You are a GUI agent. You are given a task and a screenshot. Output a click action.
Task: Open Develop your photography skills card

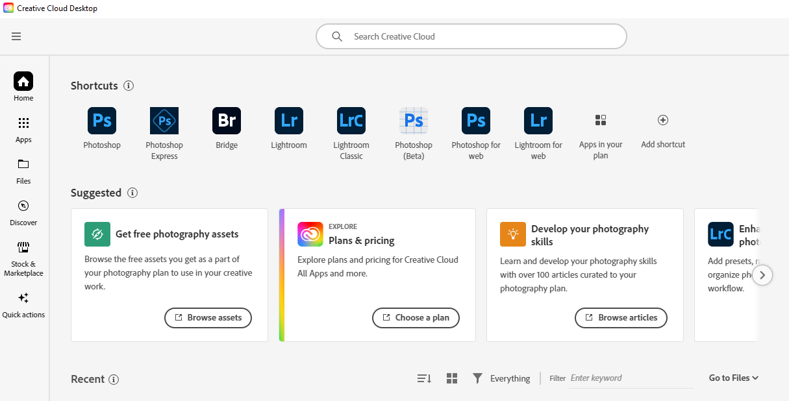[x=585, y=275]
